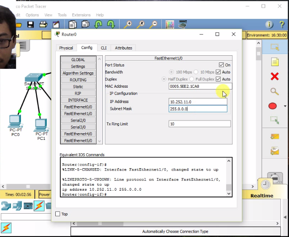Select the 100 Mbps radio button
This screenshot has height=237, width=289.
(x=171, y=72)
